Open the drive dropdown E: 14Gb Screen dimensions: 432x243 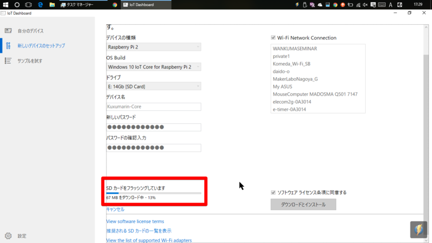pos(154,86)
